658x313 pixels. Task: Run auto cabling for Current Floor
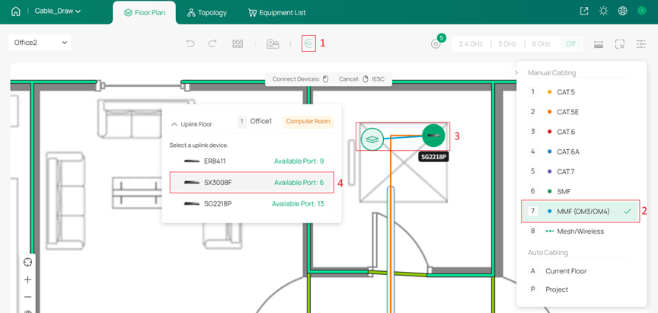(566, 270)
